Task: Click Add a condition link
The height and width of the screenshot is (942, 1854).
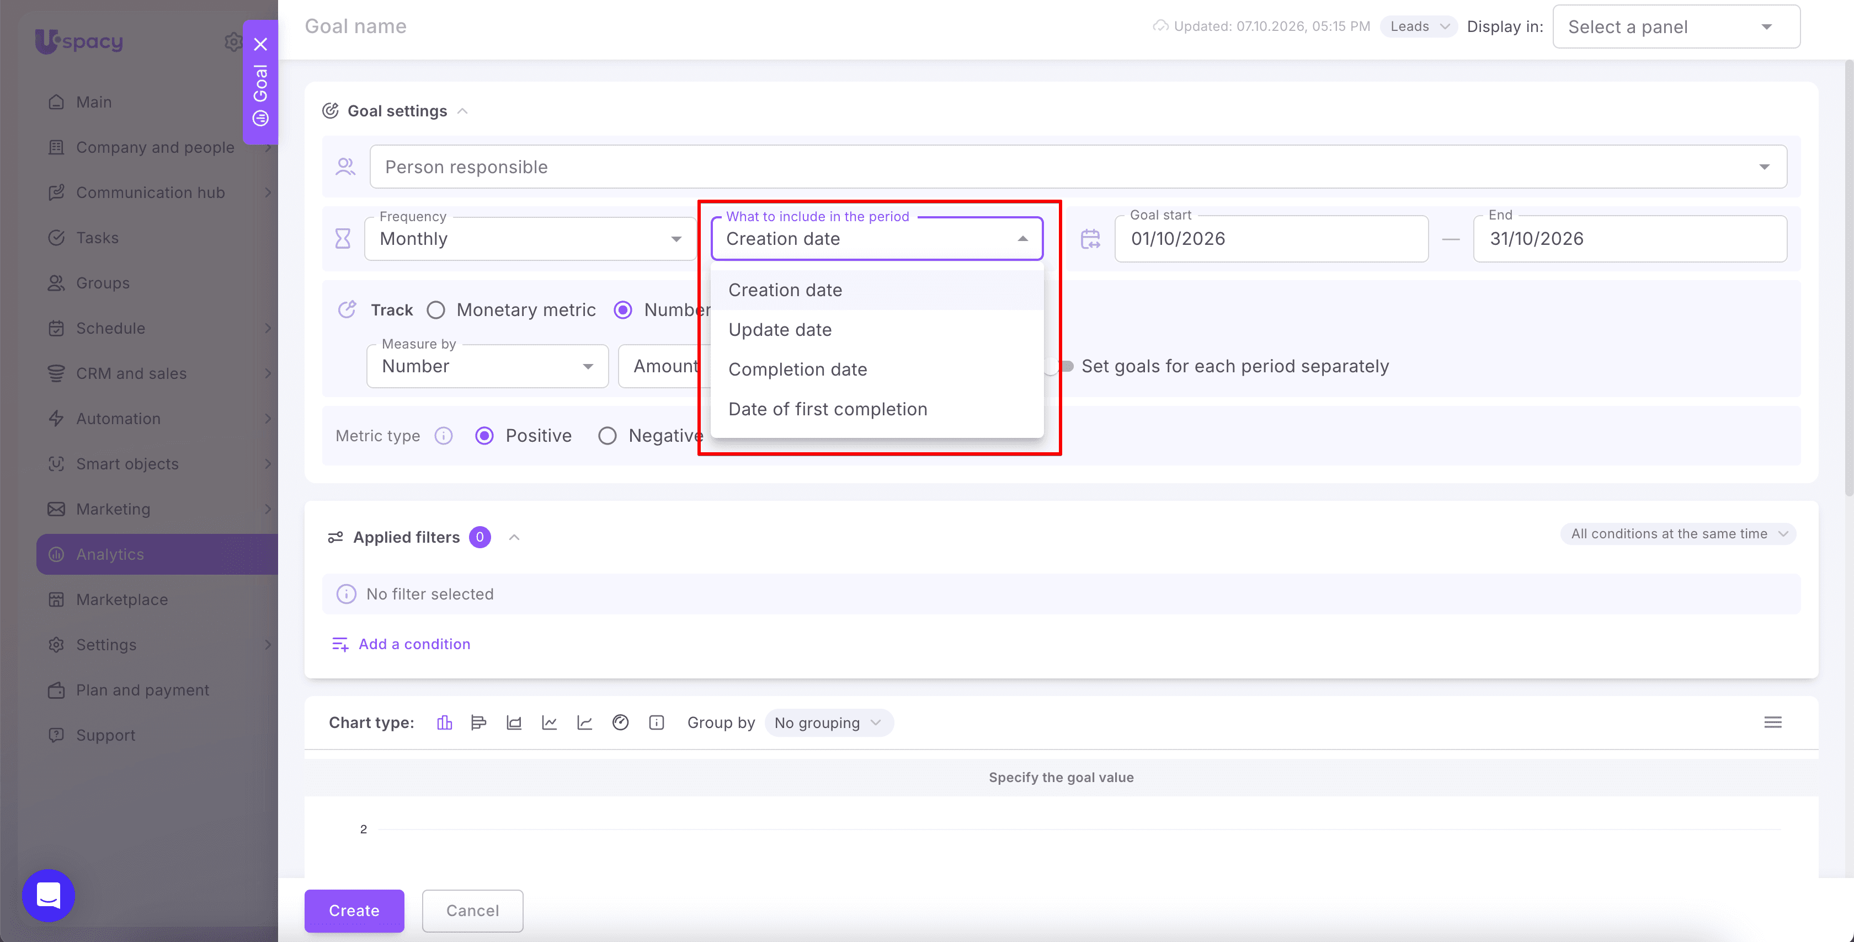Action: tap(401, 644)
